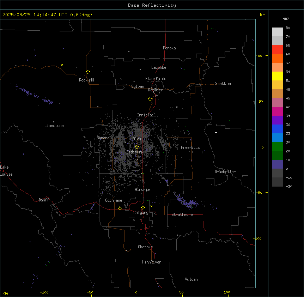The height and width of the screenshot is (297, 304).
Task: Click the yellow marker above Calgary label
Action: (x=143, y=207)
